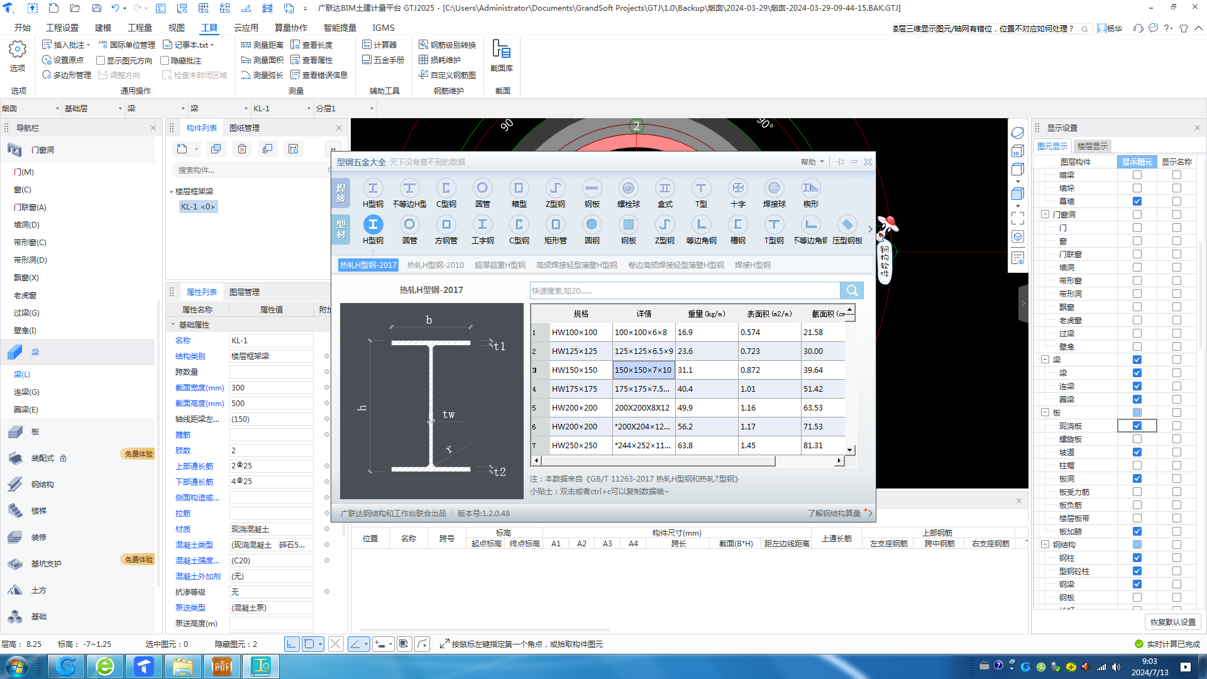Open the 分层1 dropdown
1207x679 pixels.
(x=344, y=108)
